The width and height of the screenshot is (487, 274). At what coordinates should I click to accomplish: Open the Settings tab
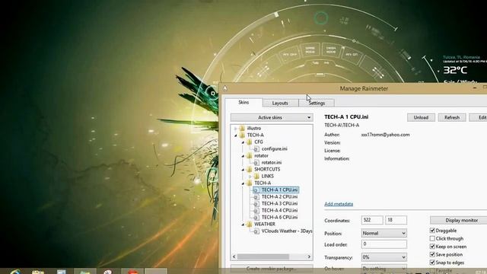pyautogui.click(x=317, y=104)
